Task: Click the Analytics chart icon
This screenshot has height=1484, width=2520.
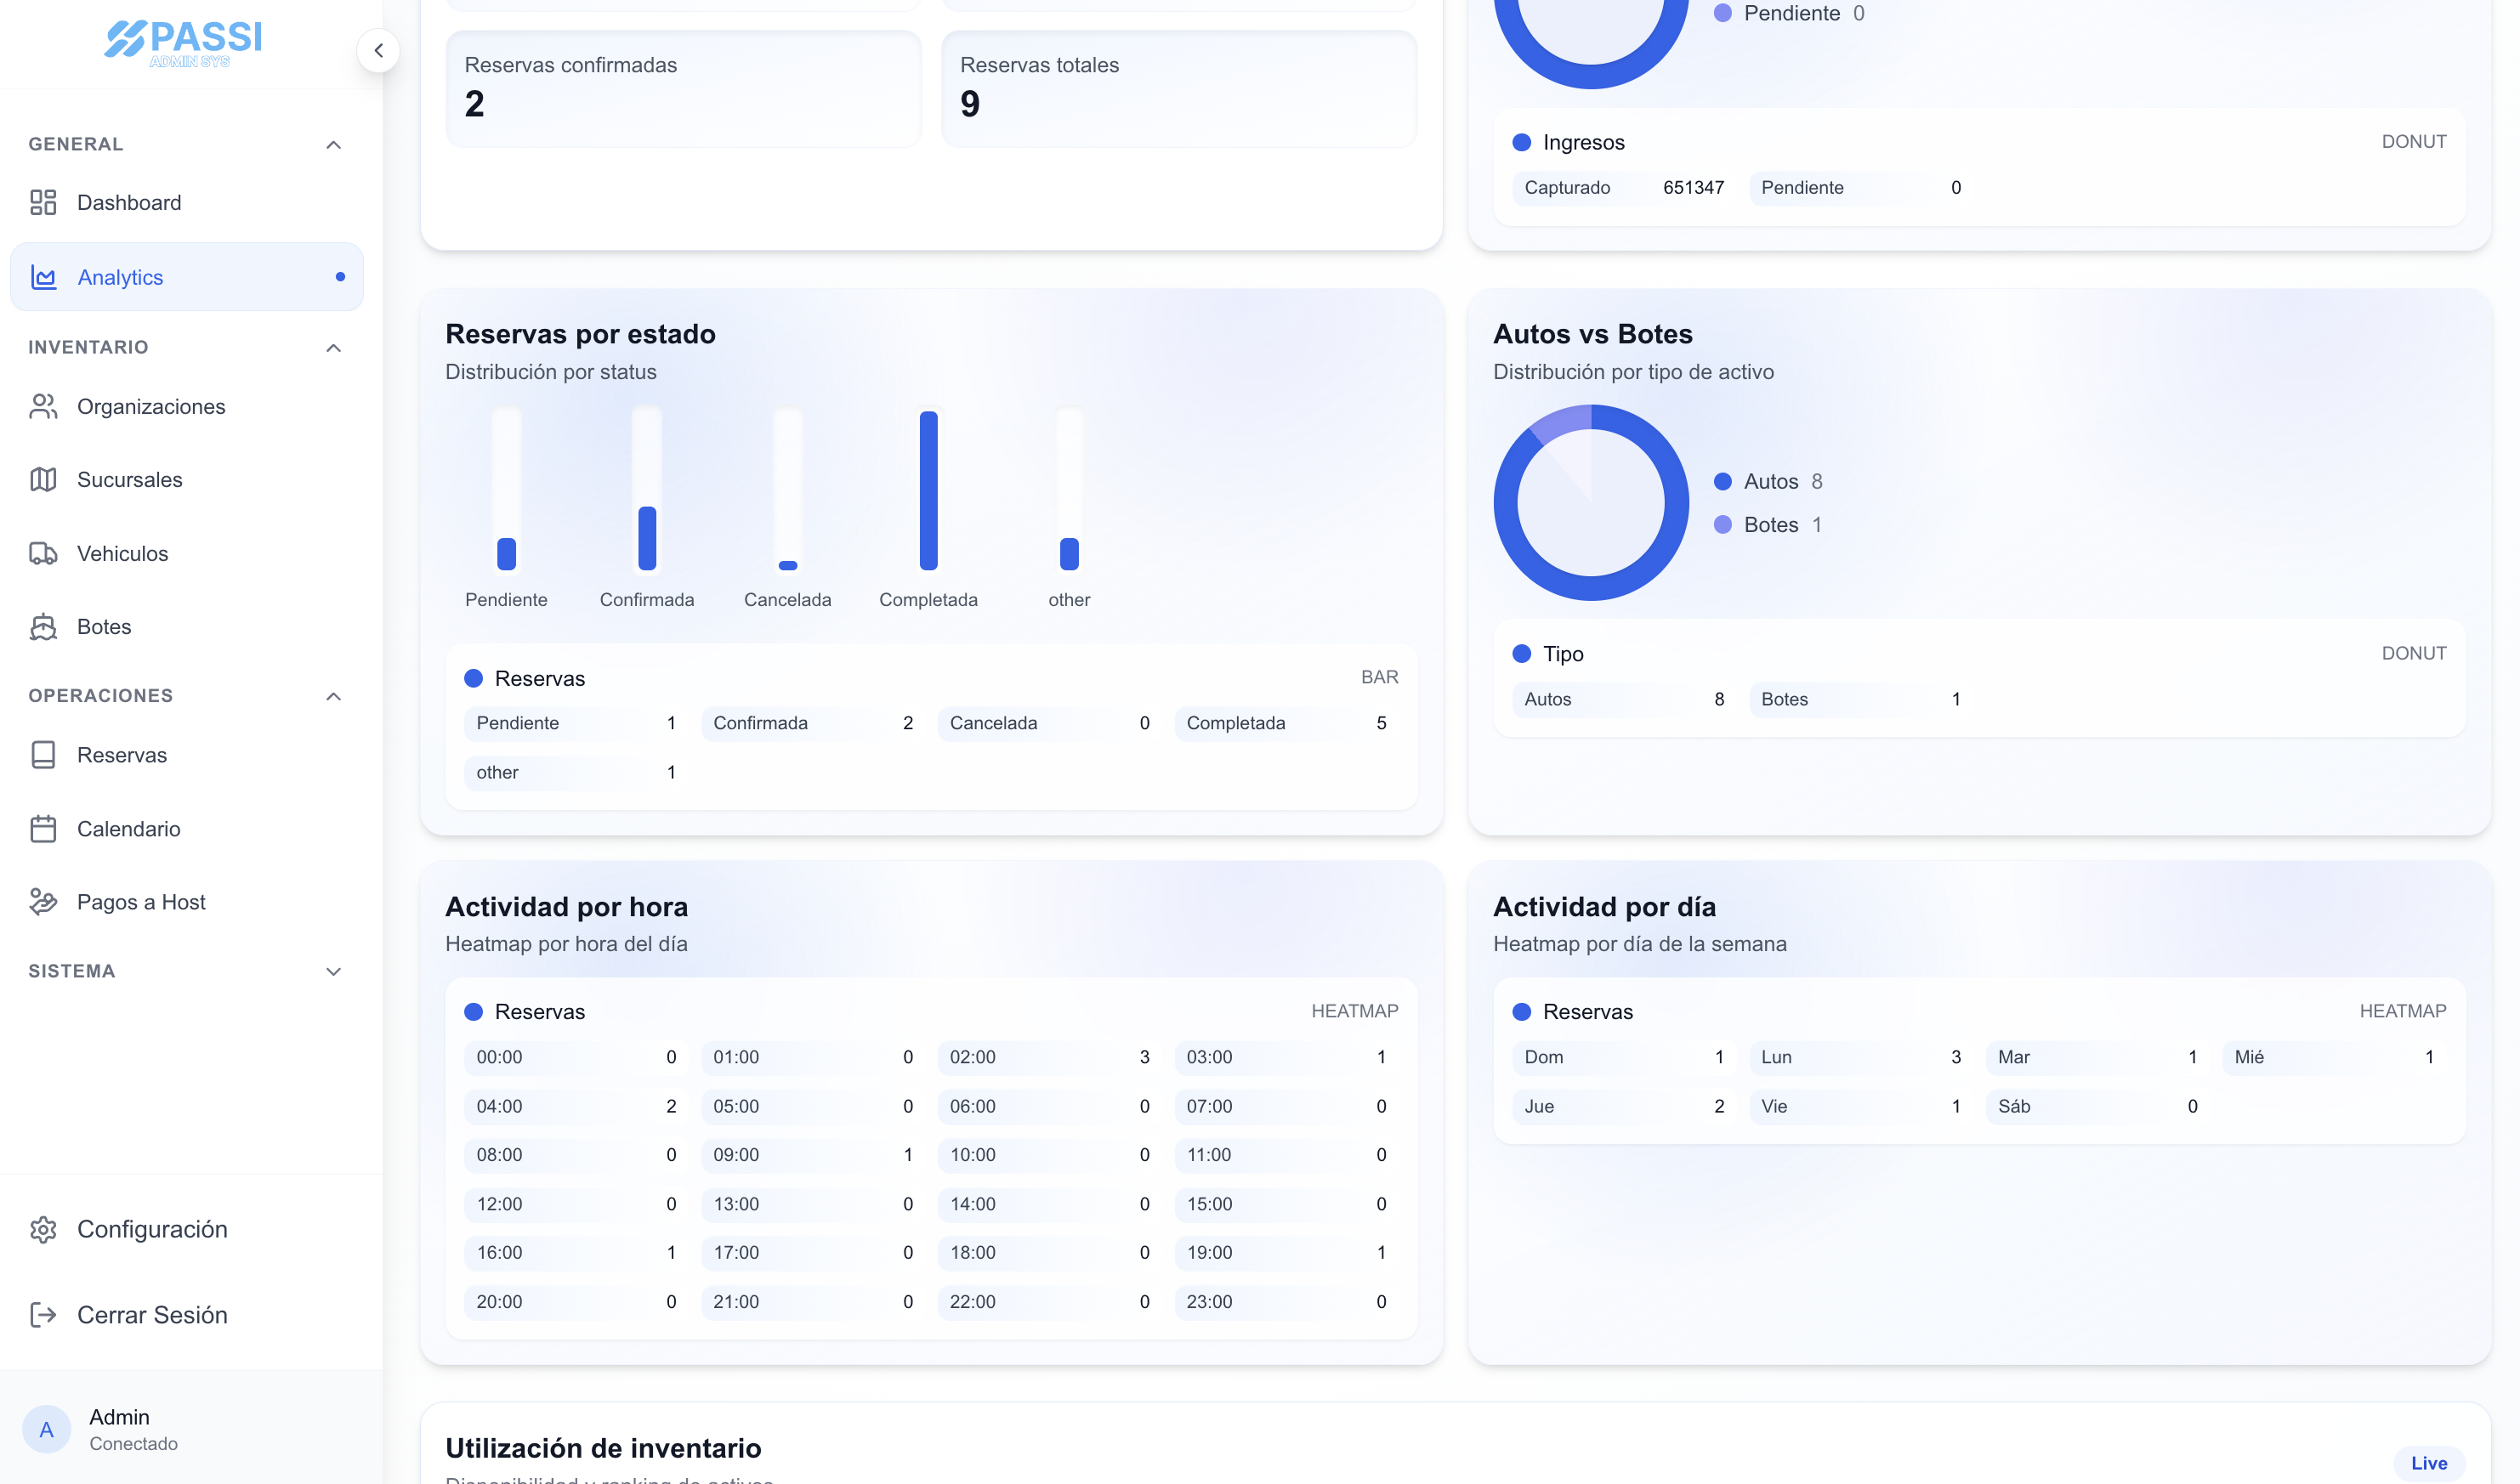Action: click(43, 277)
